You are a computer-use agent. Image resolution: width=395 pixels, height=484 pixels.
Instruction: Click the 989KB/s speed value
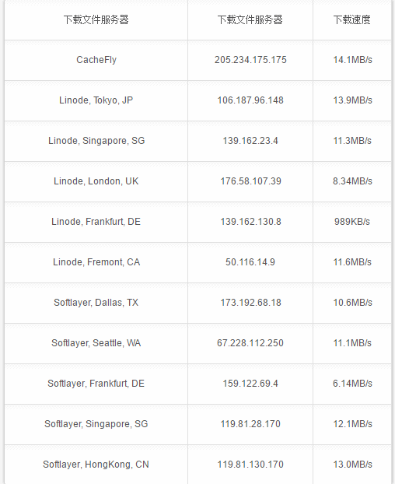[x=352, y=222]
